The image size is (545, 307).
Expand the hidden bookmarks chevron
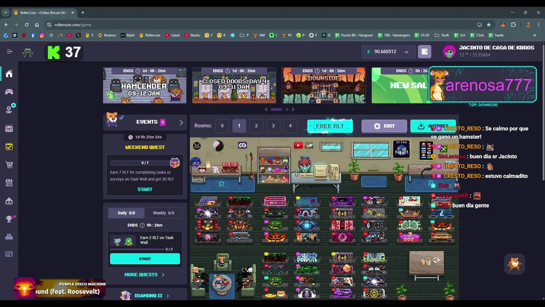coord(535,35)
